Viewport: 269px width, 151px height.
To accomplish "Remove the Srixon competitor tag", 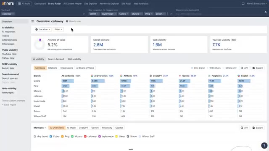I will tap(164, 14).
